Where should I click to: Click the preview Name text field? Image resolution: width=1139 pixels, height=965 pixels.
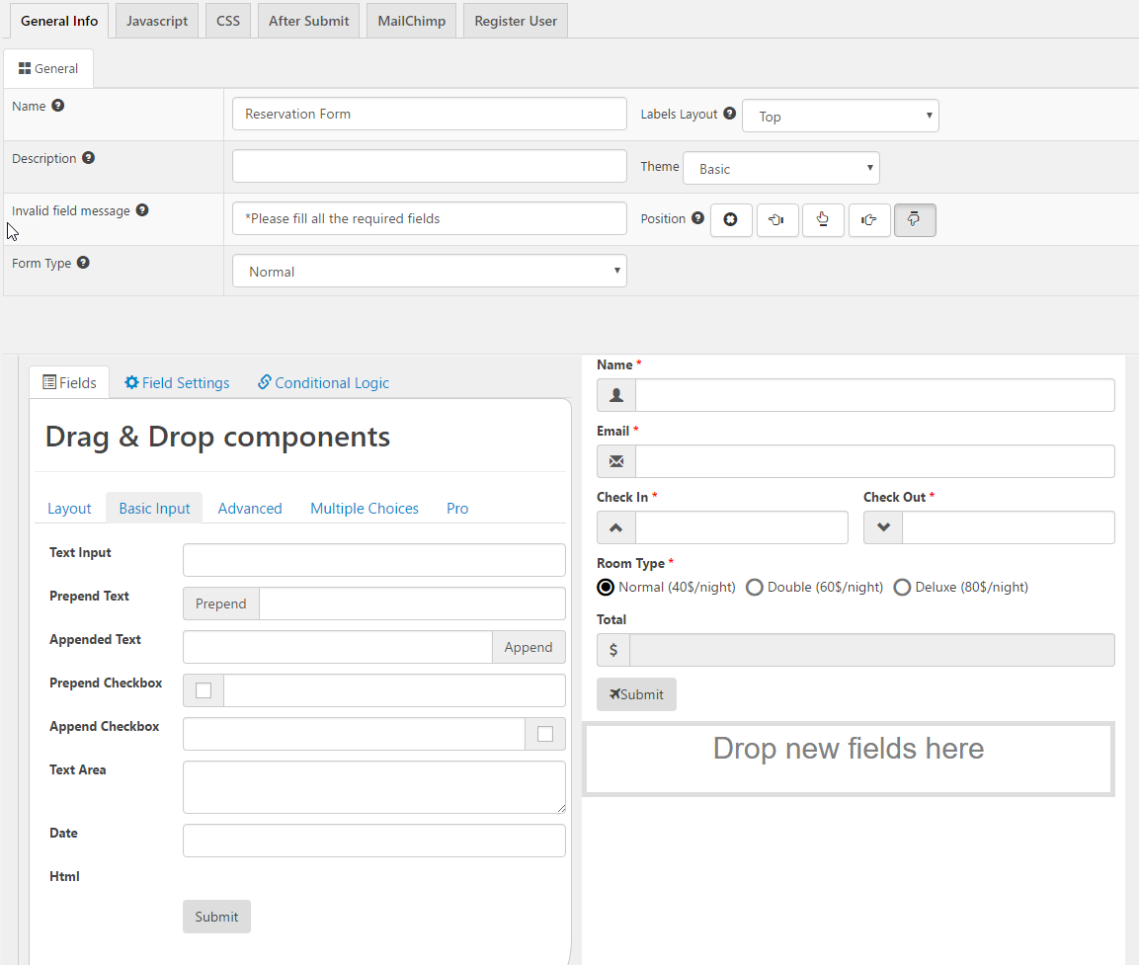pos(875,395)
